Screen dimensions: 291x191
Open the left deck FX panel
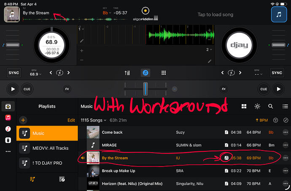point(67,89)
